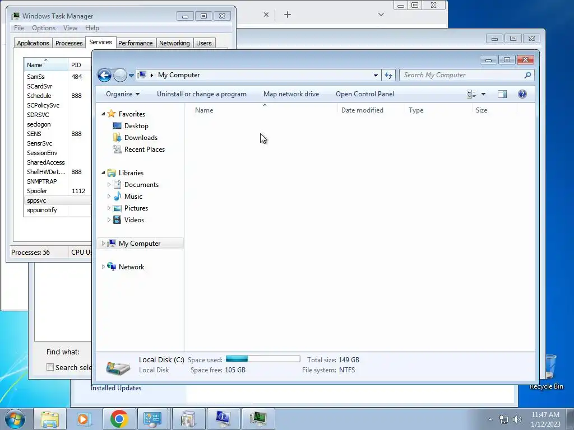574x430 pixels.
Task: Open Desktop in the navigation pane
Action: pyautogui.click(x=136, y=126)
